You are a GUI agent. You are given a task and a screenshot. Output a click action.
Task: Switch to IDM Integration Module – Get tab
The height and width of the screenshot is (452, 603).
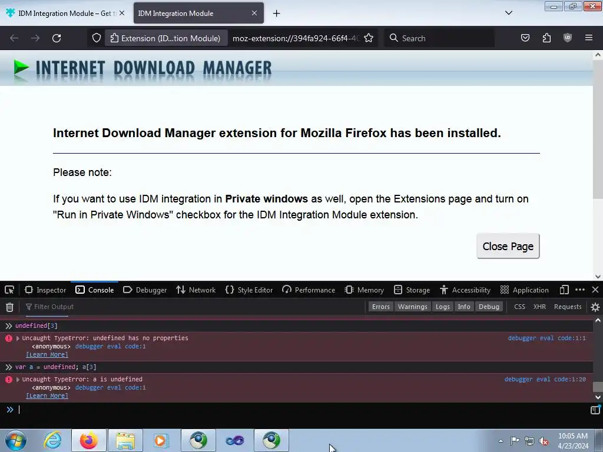[x=65, y=13]
